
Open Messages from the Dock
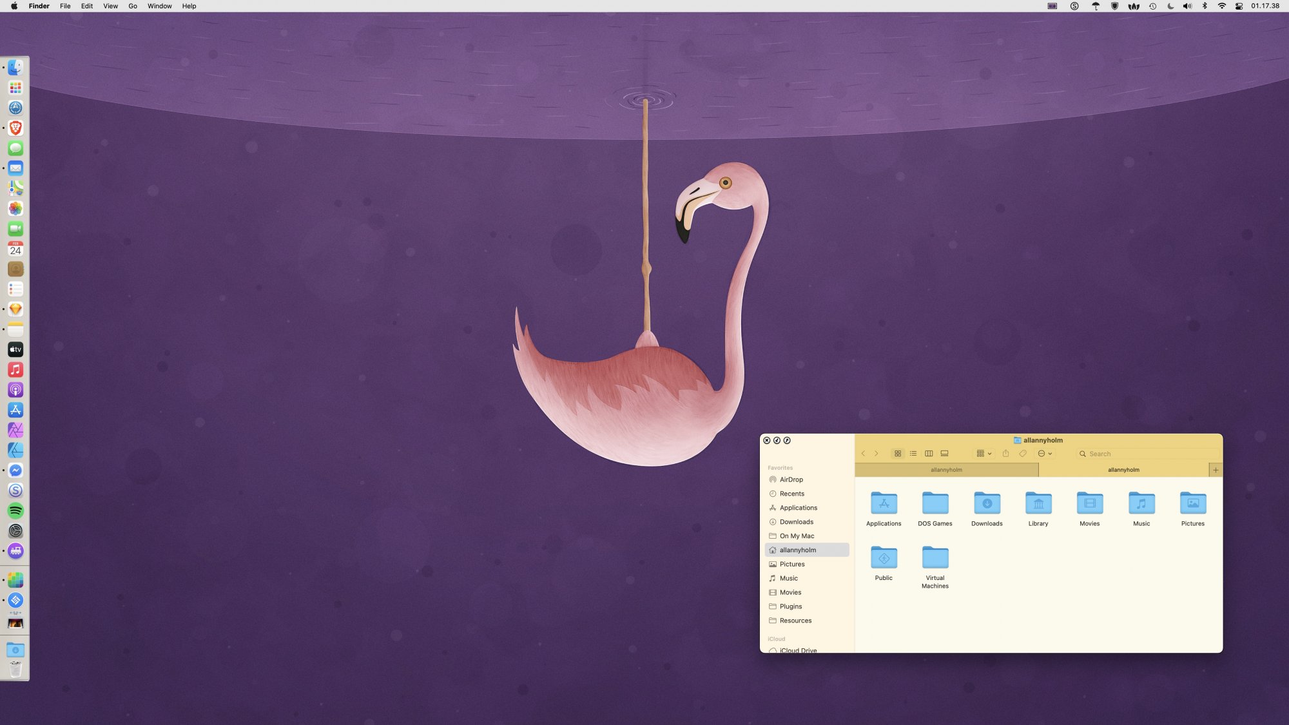(x=15, y=148)
